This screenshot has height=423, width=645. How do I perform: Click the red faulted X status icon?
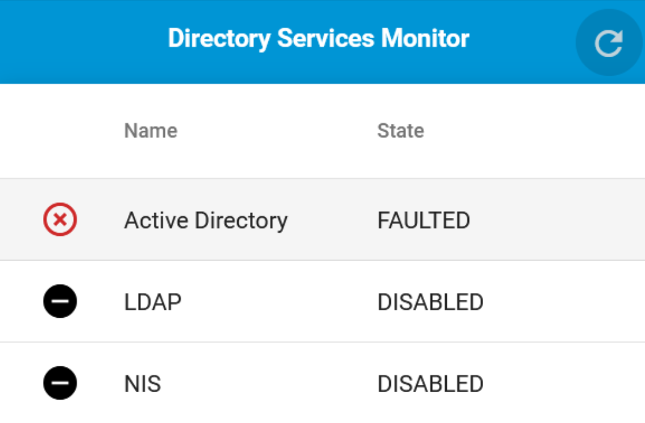pyautogui.click(x=60, y=219)
